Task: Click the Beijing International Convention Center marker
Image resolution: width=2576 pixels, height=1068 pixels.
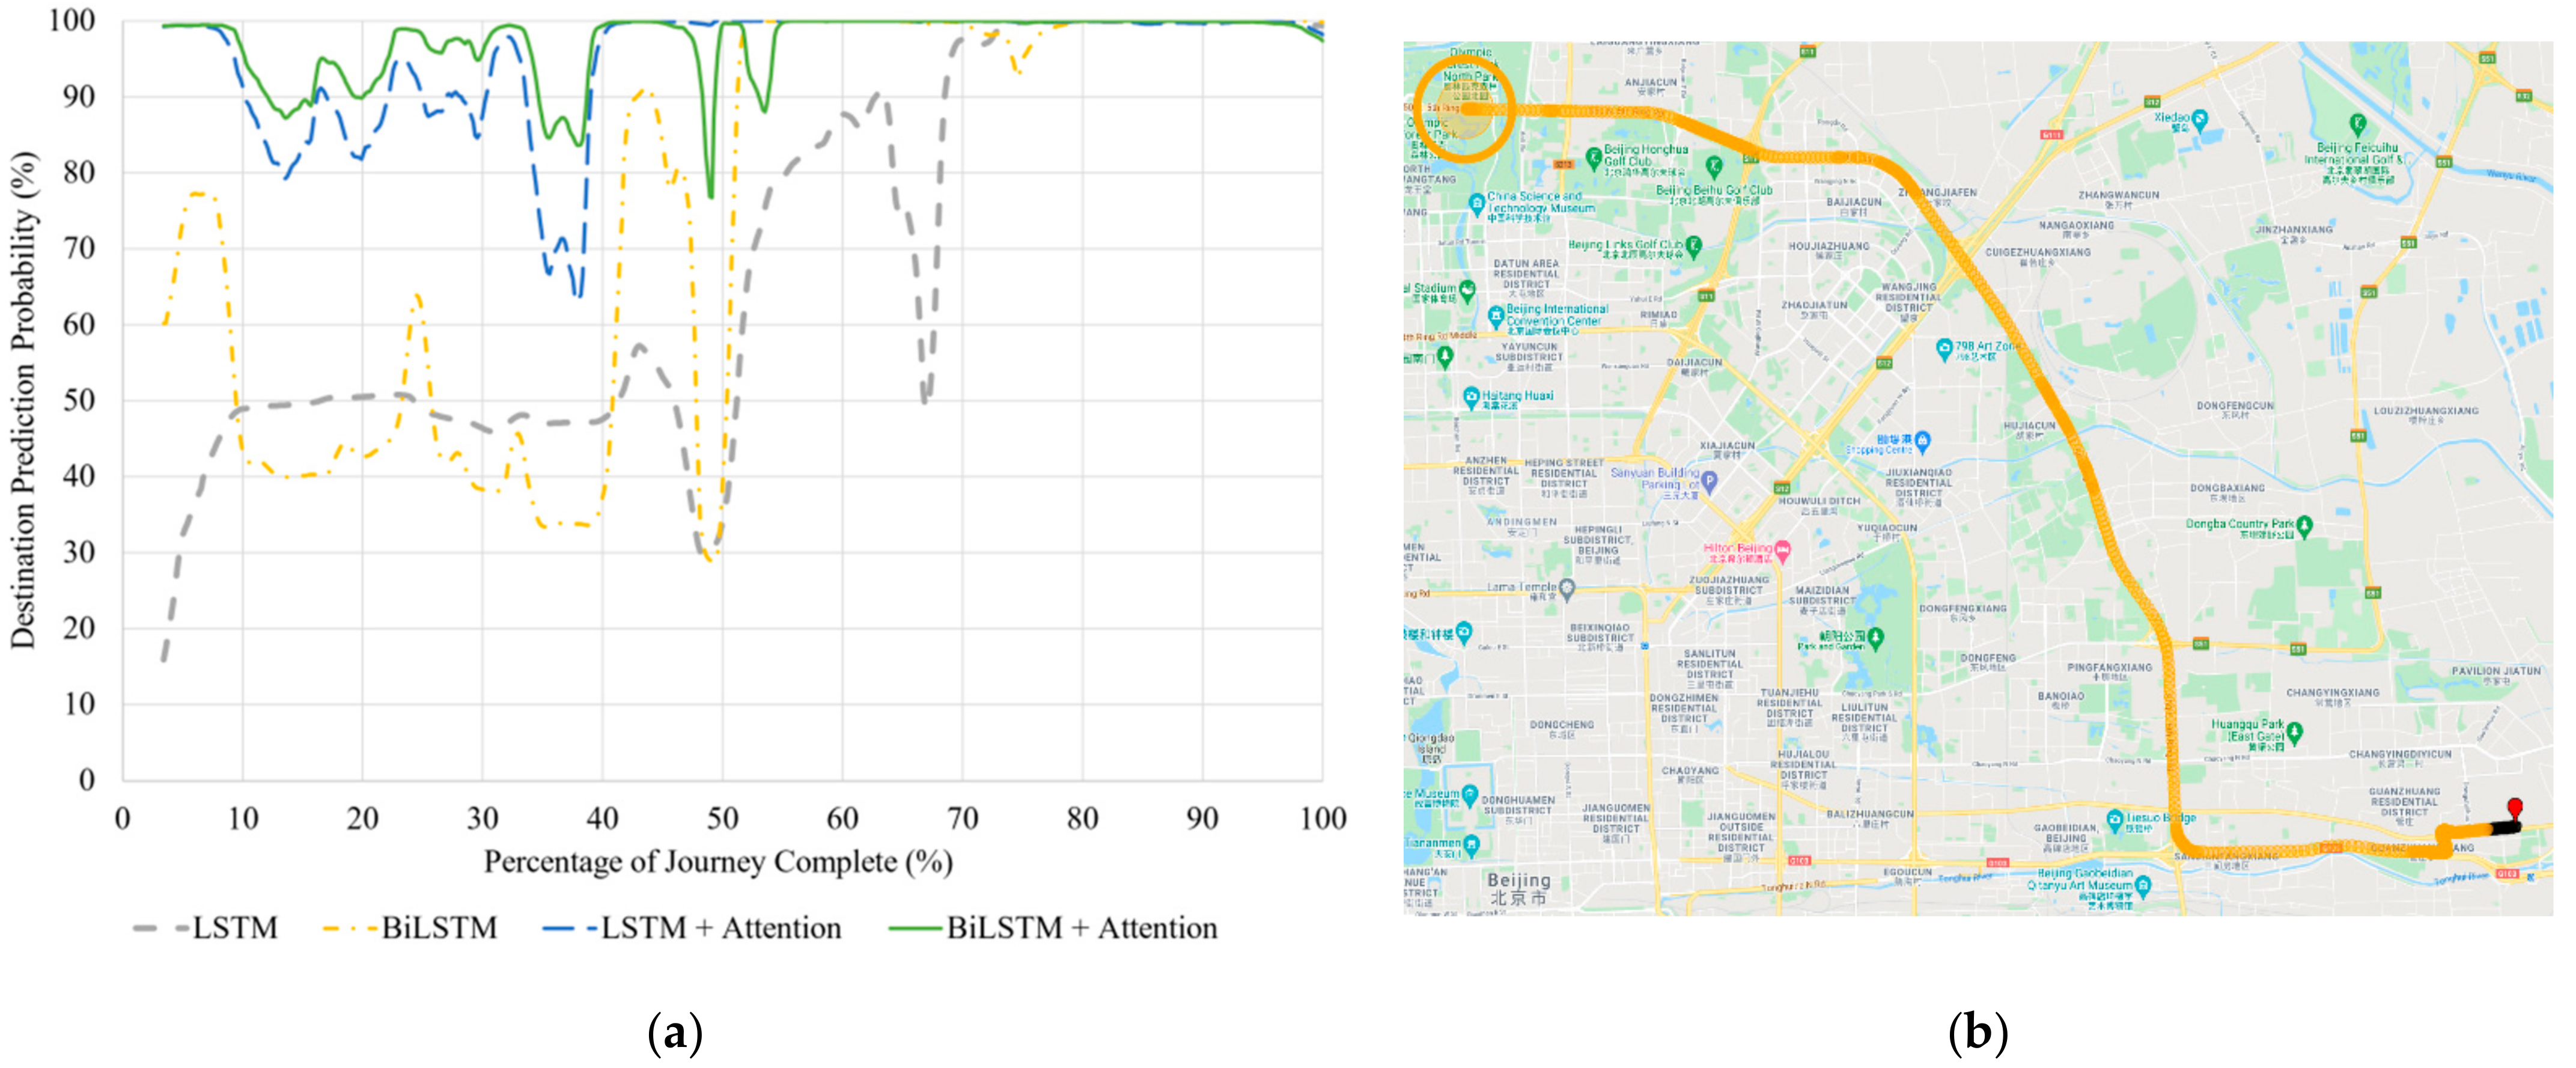Action: tap(1496, 316)
